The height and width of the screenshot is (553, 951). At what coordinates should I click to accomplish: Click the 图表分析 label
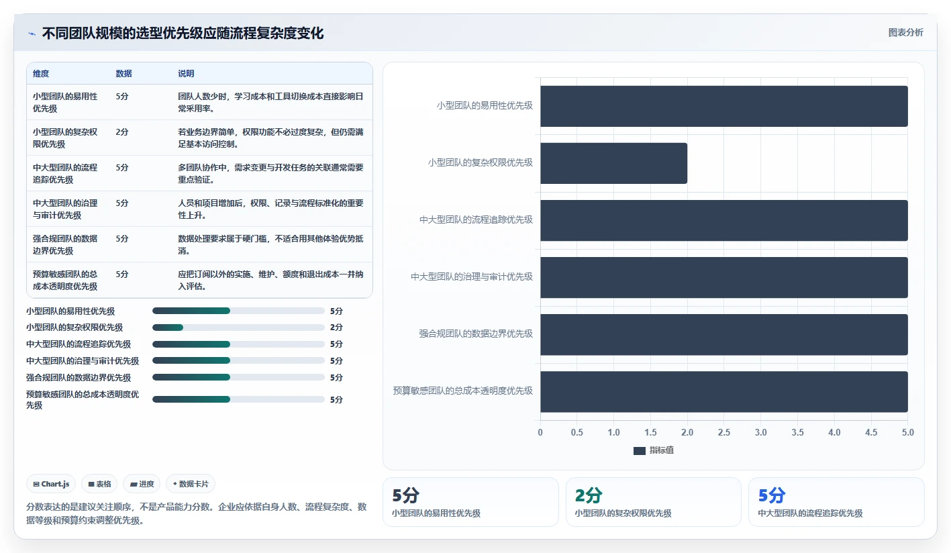905,32
